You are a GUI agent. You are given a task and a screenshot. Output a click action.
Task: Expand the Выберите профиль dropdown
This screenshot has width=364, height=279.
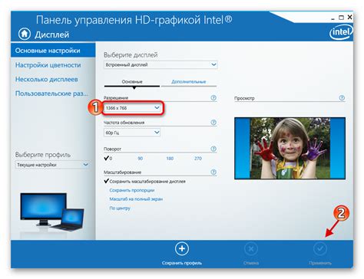[52, 165]
